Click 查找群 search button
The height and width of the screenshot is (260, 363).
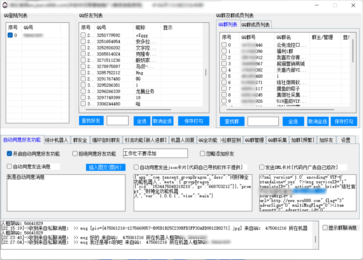[x=232, y=121]
